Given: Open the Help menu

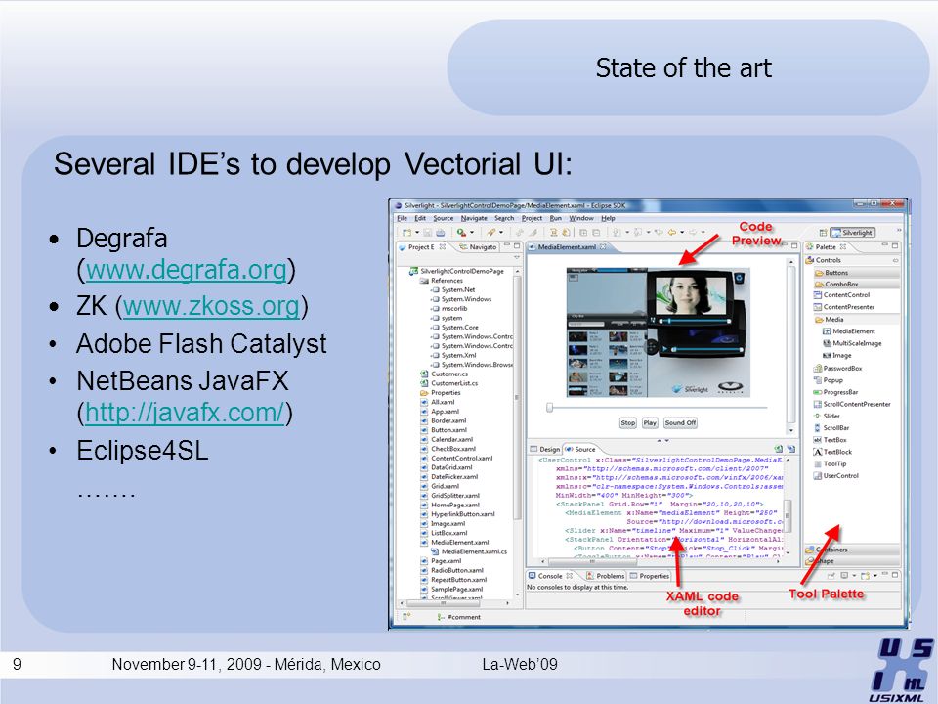Looking at the screenshot, I should tap(608, 218).
